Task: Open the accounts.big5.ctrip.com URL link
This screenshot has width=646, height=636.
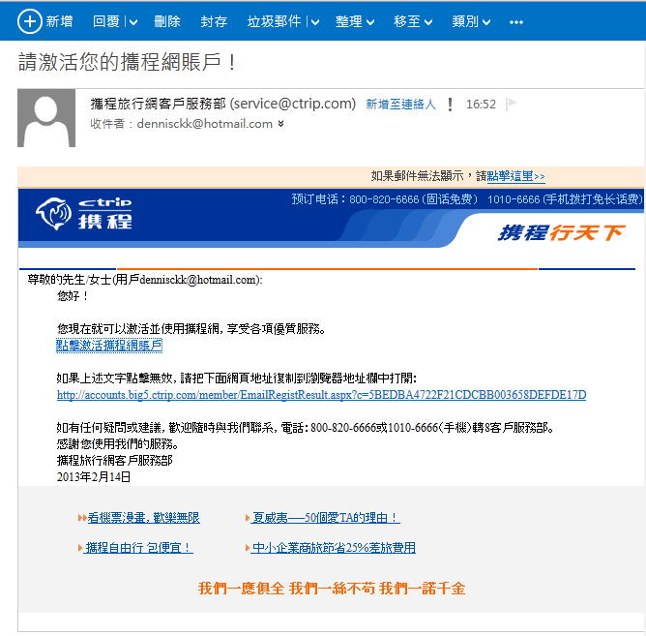Action: pyautogui.click(x=321, y=395)
